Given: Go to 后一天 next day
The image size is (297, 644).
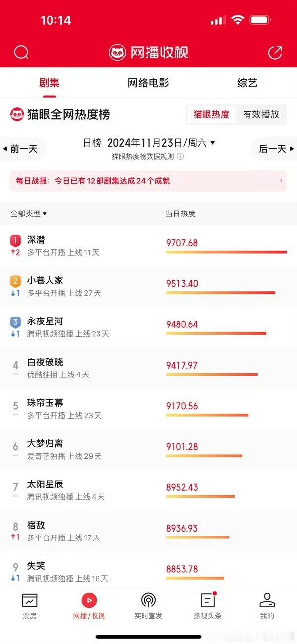Looking at the screenshot, I should (275, 149).
